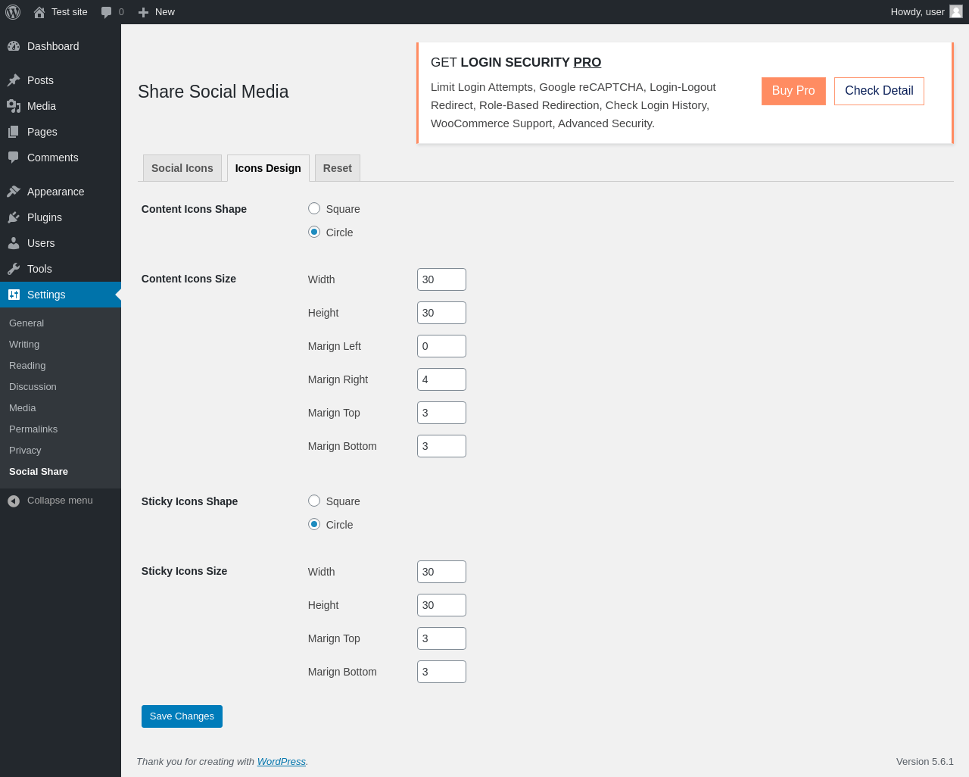
Task: Focus the Sticky Icons Marign Top field
Action: pos(441,638)
